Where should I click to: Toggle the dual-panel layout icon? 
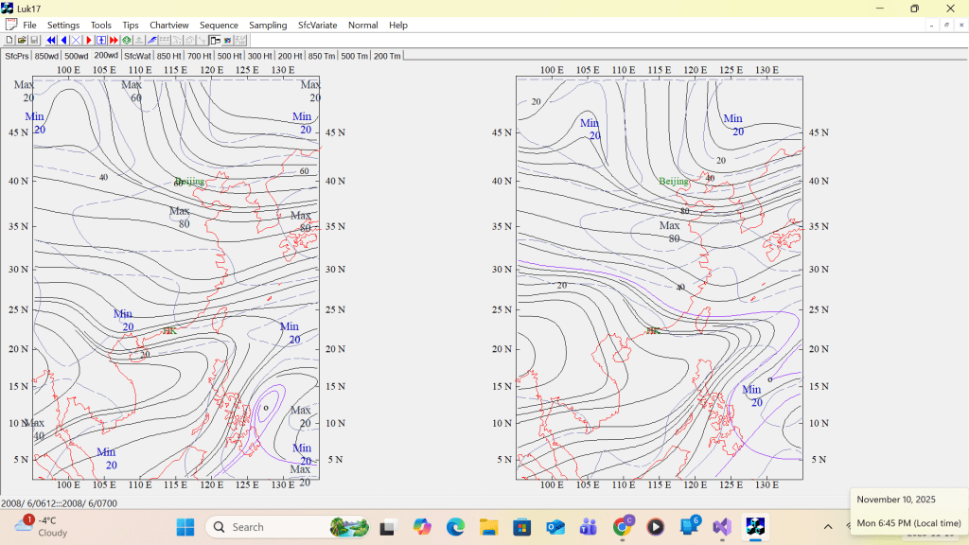(215, 41)
